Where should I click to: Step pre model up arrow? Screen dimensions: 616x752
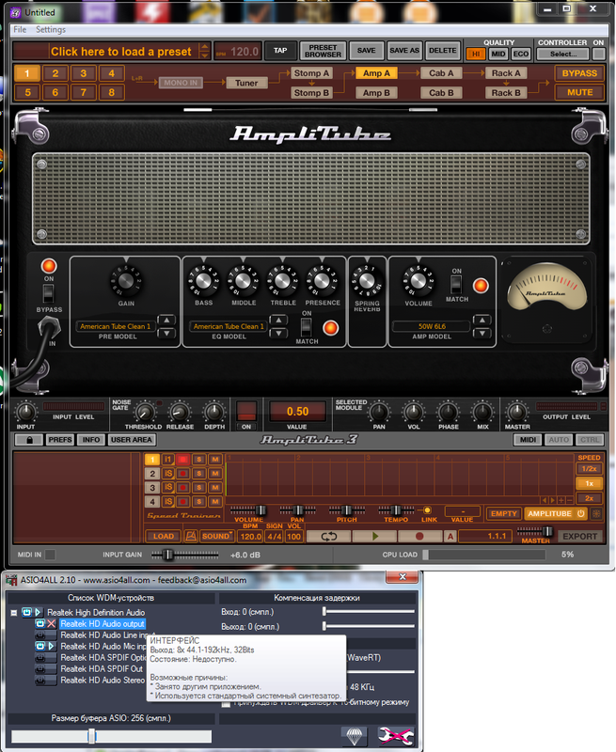click(x=166, y=320)
